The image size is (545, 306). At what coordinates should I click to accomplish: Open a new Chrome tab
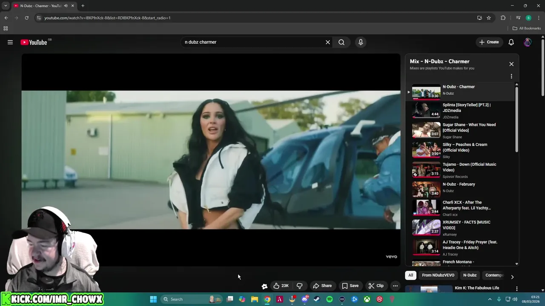(83, 6)
